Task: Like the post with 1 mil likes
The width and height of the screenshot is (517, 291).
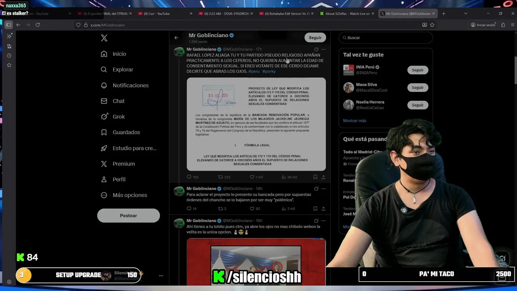Action: (x=256, y=177)
